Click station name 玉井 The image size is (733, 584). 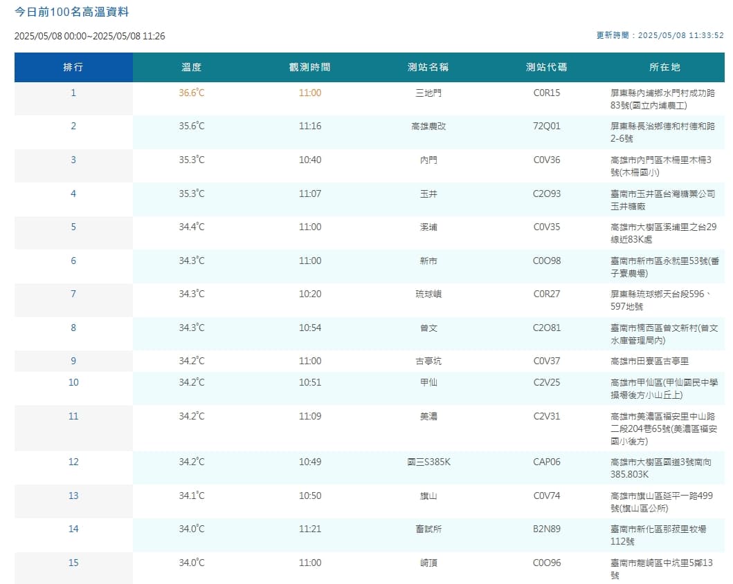pos(428,194)
